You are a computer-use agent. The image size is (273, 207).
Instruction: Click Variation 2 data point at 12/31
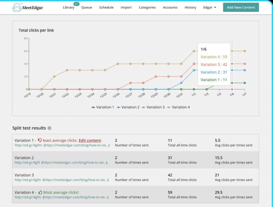(x=181, y=83)
